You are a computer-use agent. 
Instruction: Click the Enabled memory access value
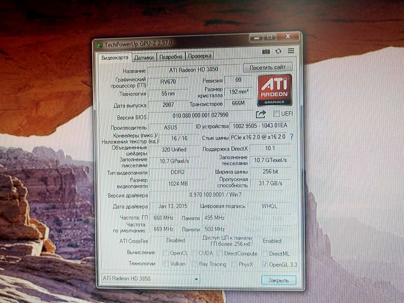(272, 241)
